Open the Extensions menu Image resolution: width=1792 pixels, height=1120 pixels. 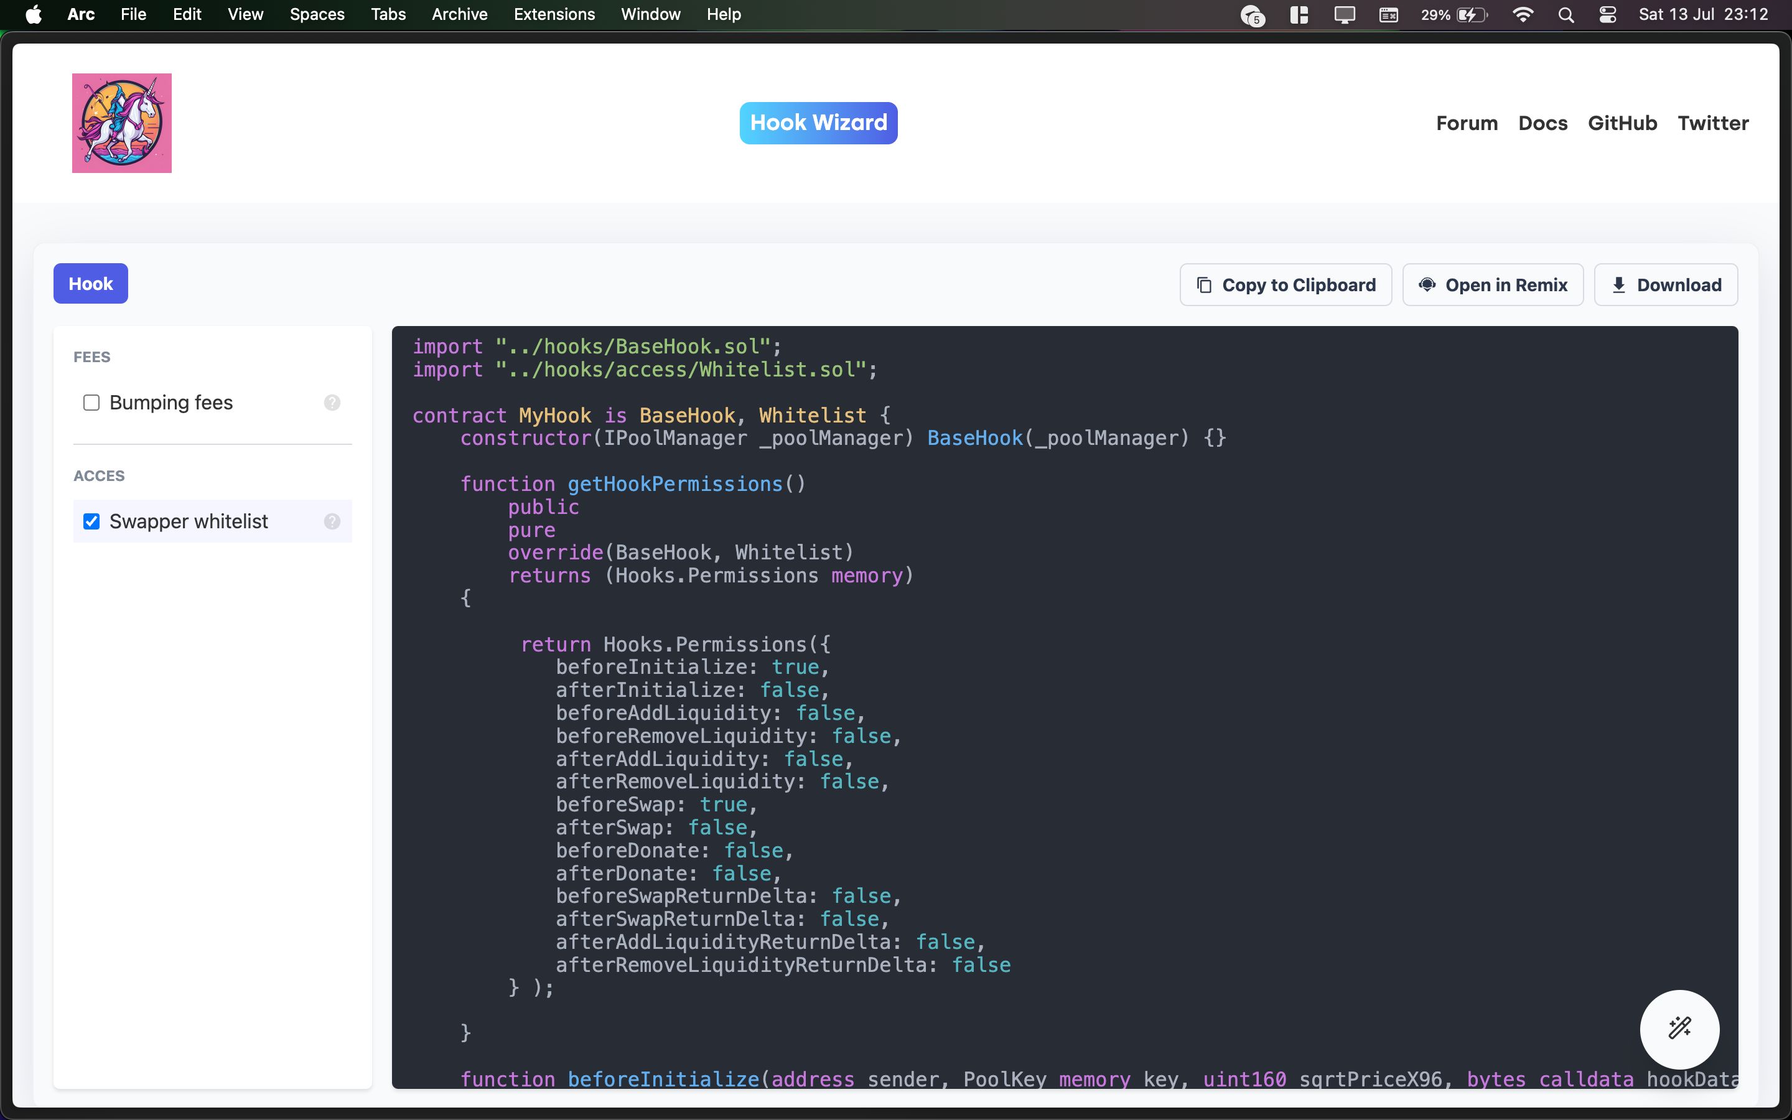tap(554, 15)
